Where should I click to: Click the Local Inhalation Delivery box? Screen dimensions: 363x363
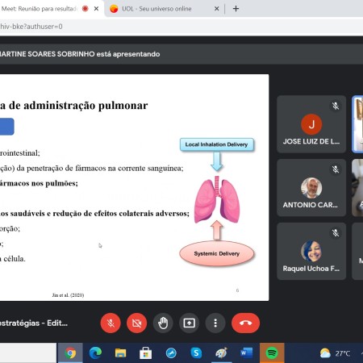click(217, 144)
